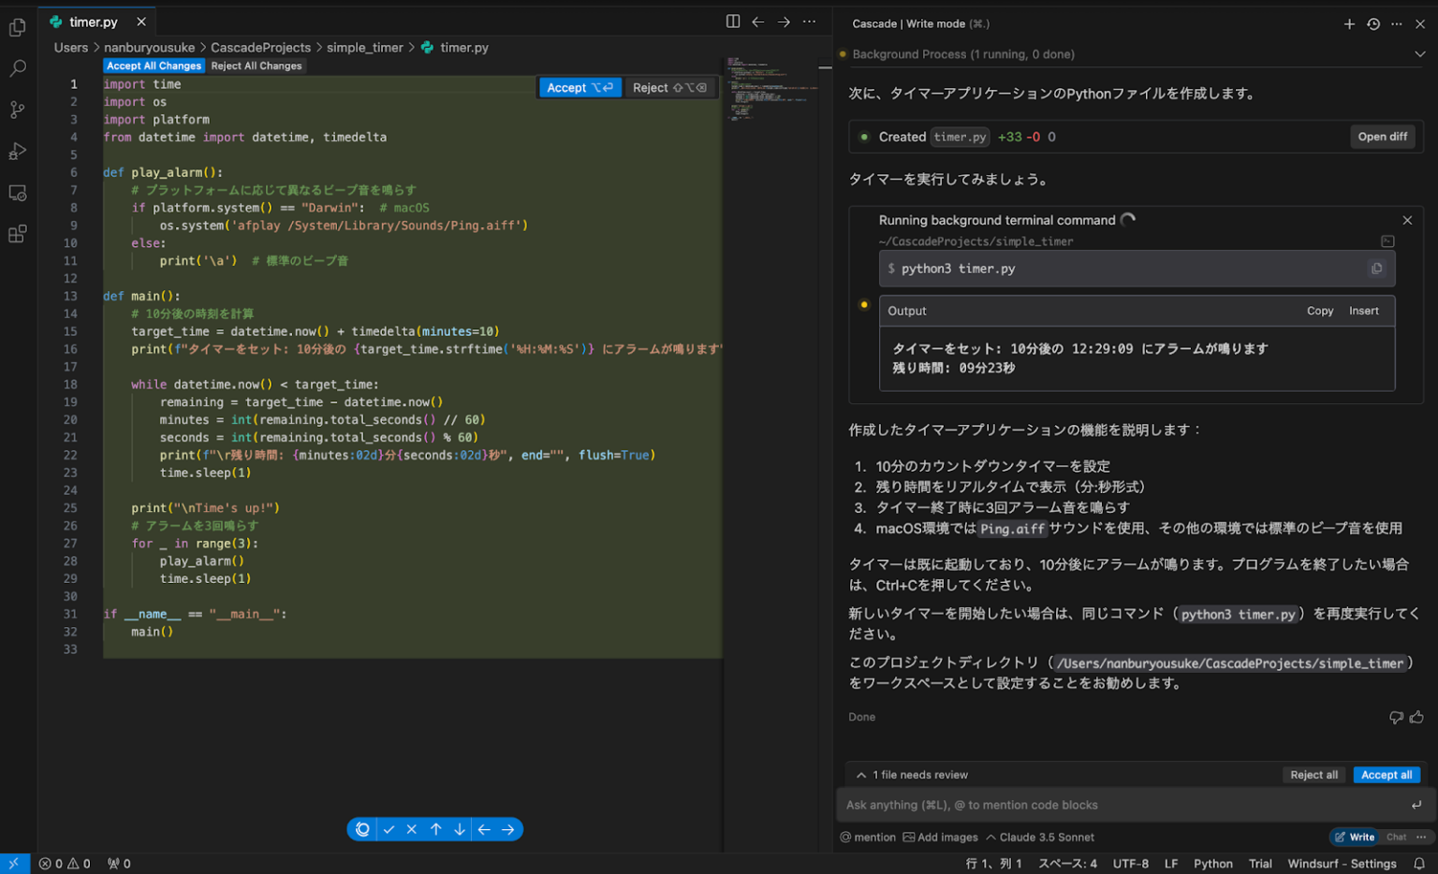This screenshot has height=874, width=1438.
Task: Collapse the '1 file needs review' panel
Action: [860, 775]
